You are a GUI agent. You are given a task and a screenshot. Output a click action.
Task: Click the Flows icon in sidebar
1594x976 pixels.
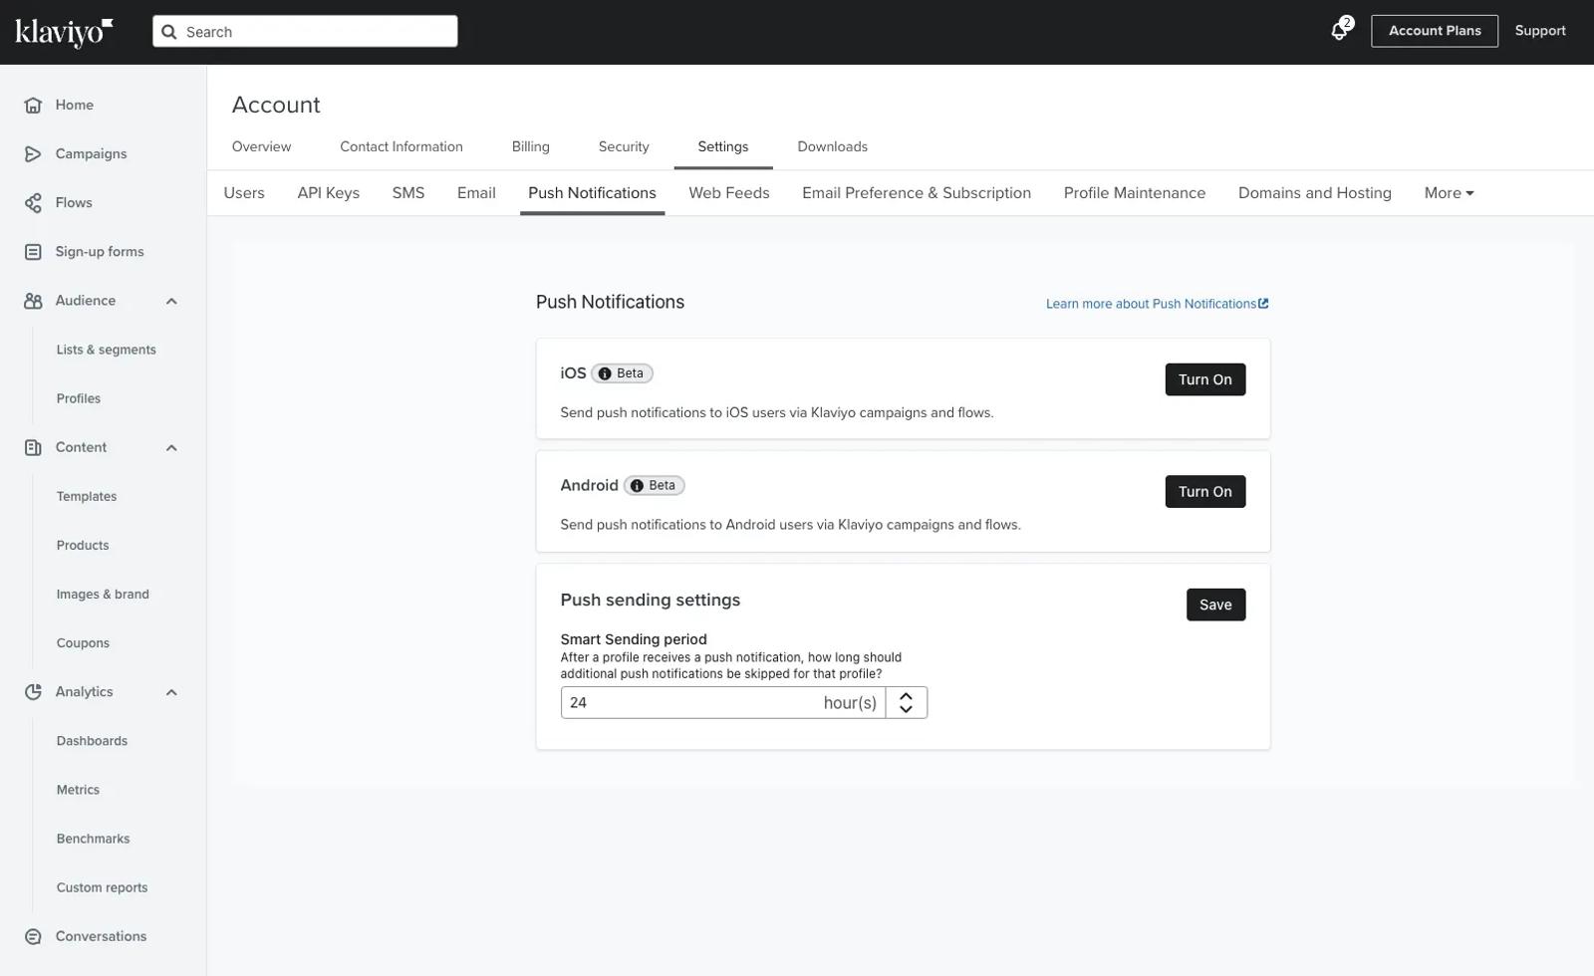[x=33, y=203]
